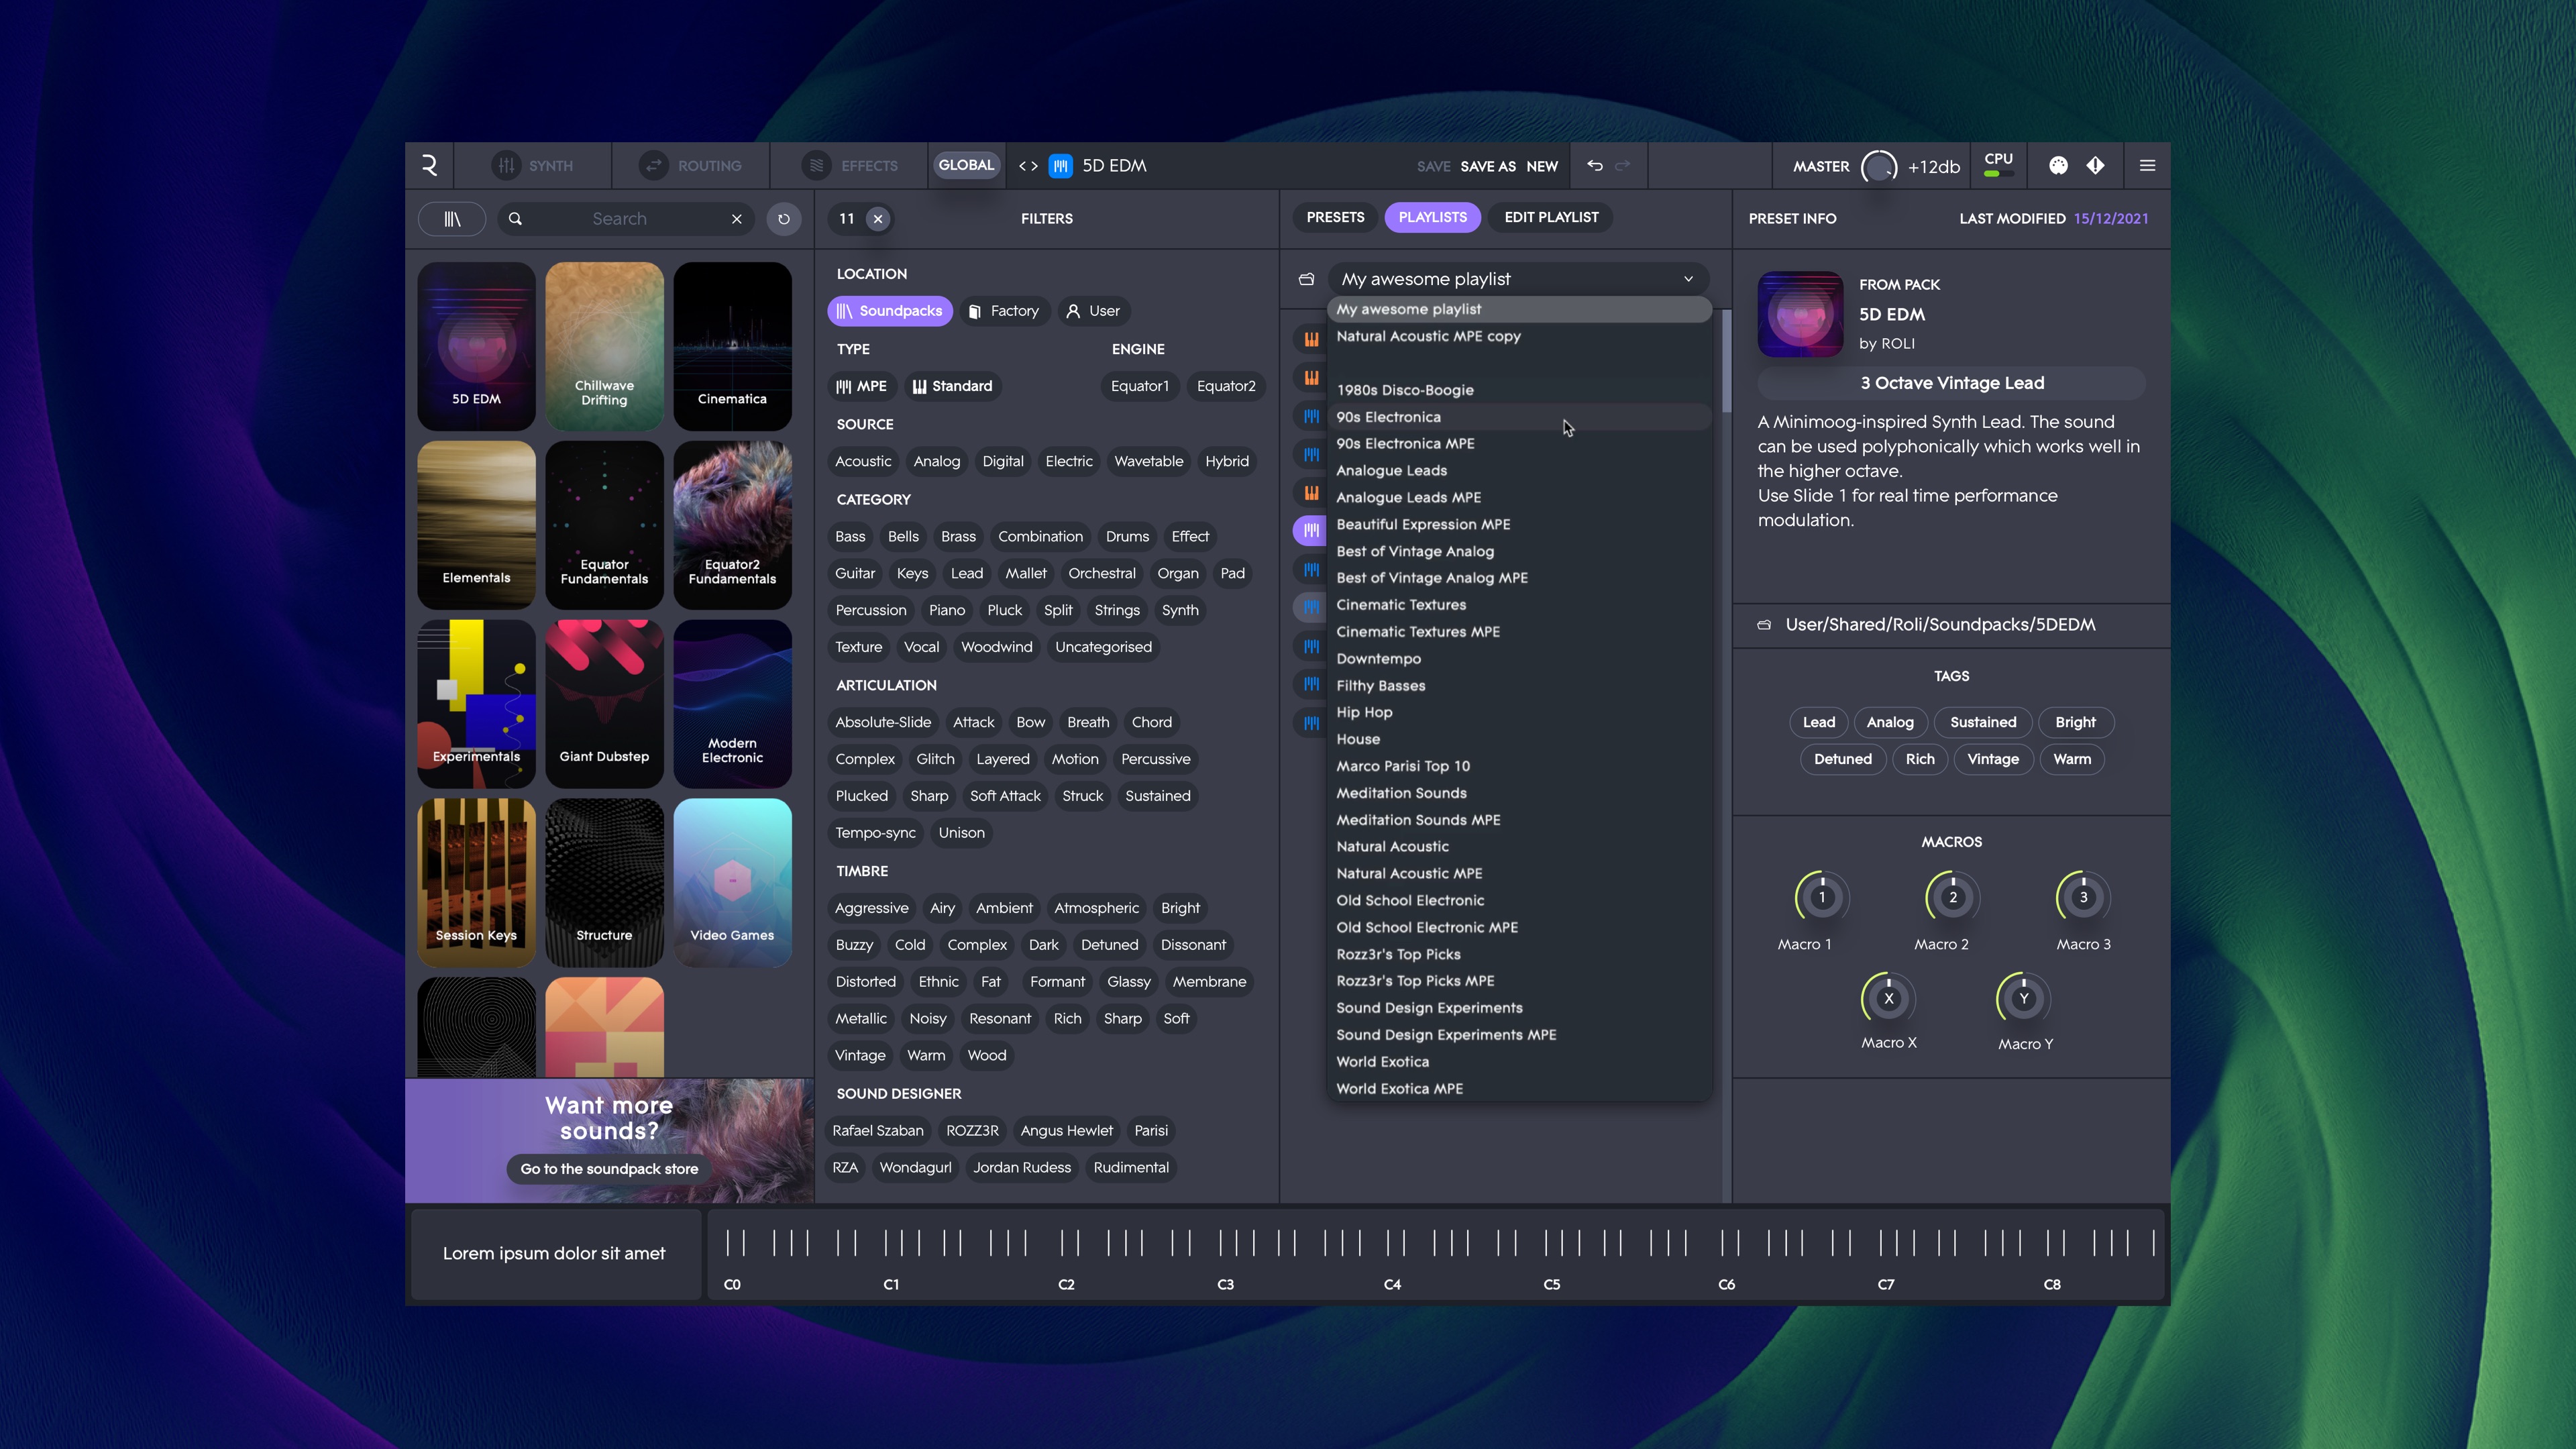Collapse the My awesome playlist dropdown
Viewport: 2576px width, 1449px height.
pos(1688,279)
